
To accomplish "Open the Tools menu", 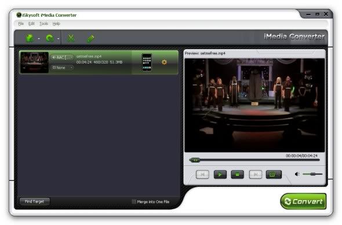I will tap(43, 24).
